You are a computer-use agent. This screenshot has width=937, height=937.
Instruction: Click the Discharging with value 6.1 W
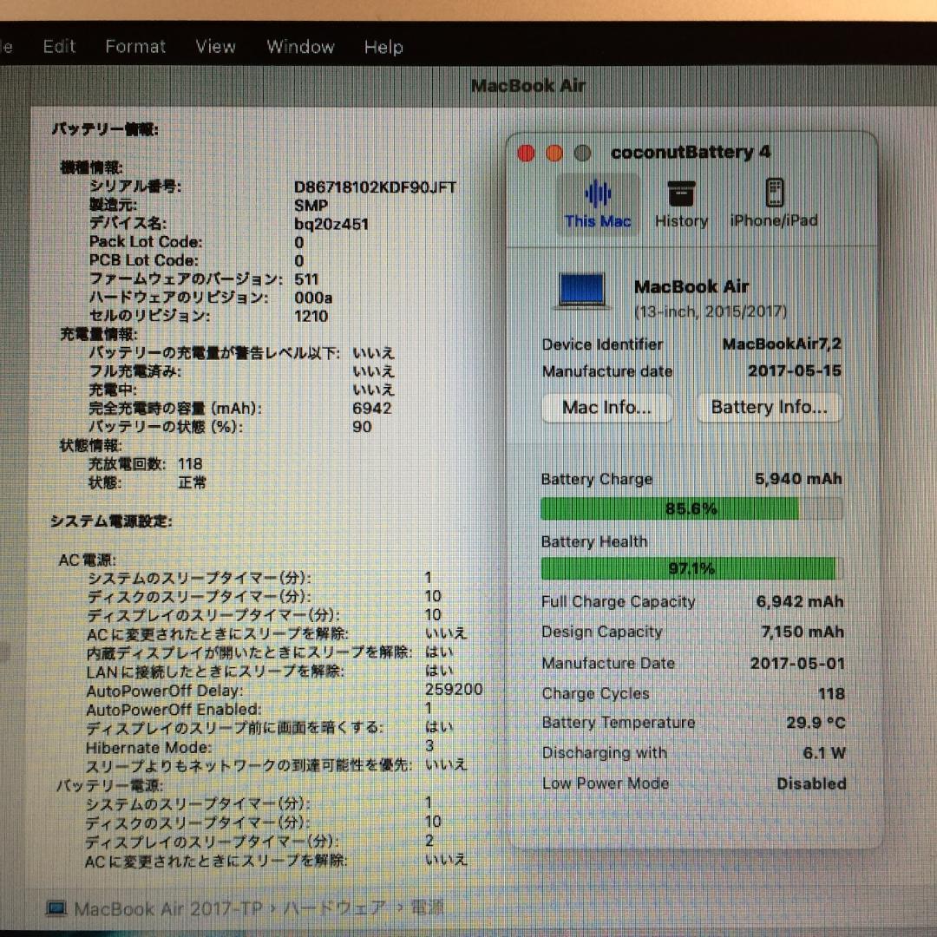(824, 753)
